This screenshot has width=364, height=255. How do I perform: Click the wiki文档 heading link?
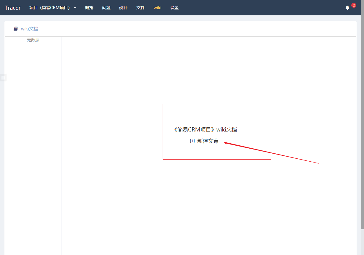tap(30, 29)
